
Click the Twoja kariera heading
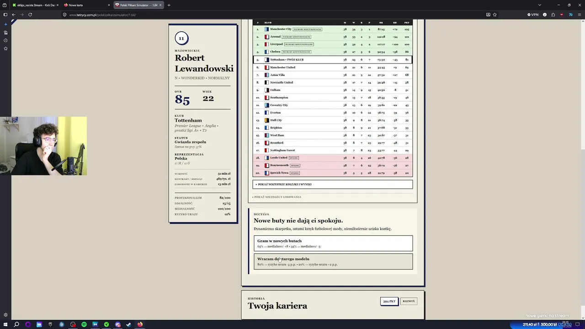pos(277,306)
